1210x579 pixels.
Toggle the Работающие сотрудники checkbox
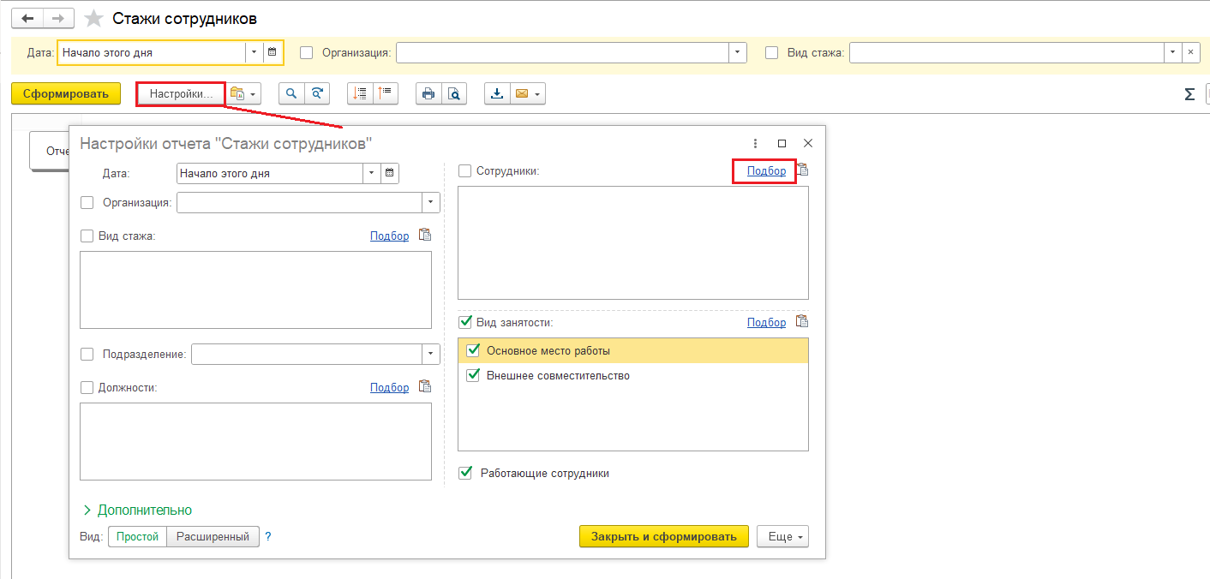point(465,473)
